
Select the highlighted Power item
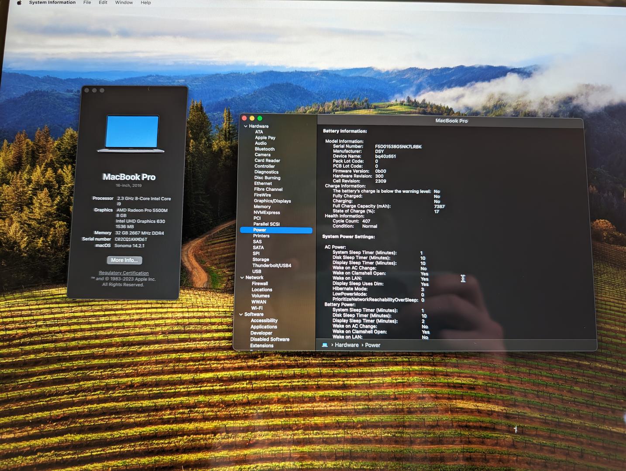click(276, 230)
